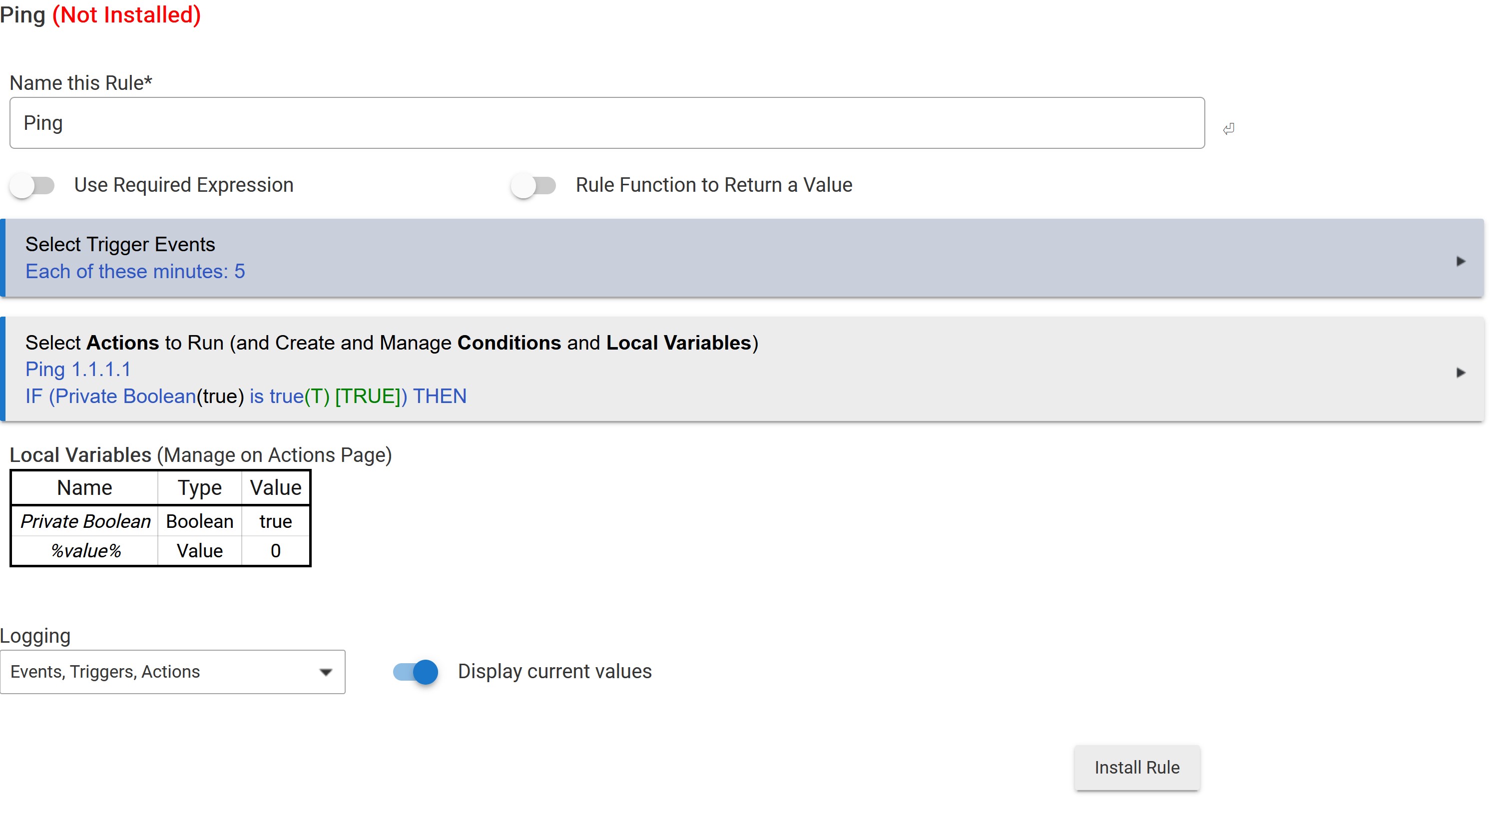Click the 'Value' type cell of %value% row
1512x819 pixels.
(x=200, y=550)
